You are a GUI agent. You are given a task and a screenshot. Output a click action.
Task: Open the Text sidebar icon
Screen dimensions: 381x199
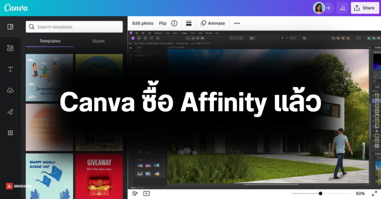click(x=10, y=69)
